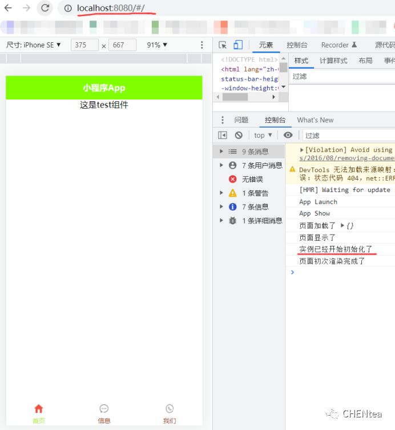This screenshot has height=430, width=395.
Task: Tap the 首页 home tab icon
Action: click(38, 409)
